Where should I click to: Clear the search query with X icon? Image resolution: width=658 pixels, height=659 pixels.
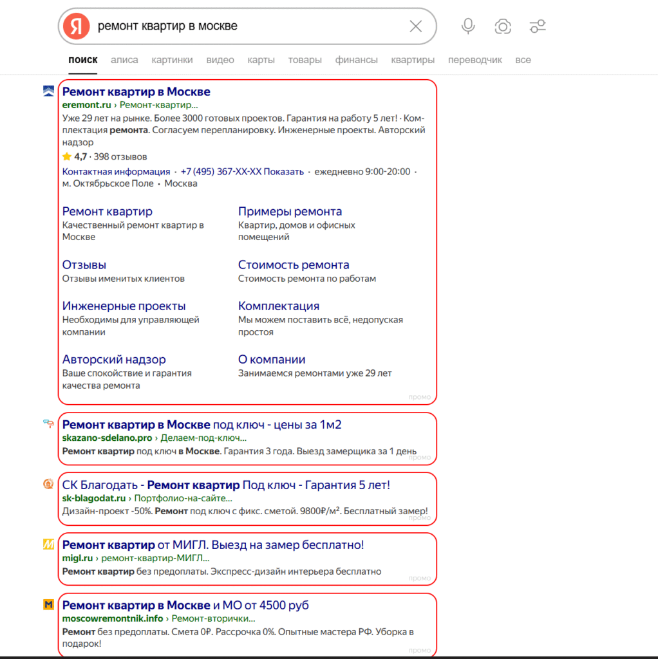[x=416, y=26]
